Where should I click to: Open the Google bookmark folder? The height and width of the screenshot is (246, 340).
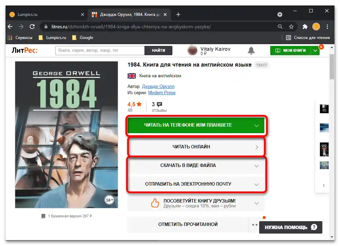click(x=83, y=38)
